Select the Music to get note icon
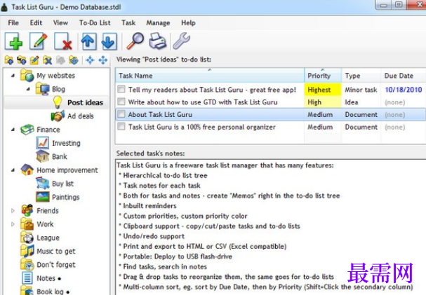 [27, 251]
